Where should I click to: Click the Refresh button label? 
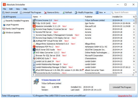69,13
